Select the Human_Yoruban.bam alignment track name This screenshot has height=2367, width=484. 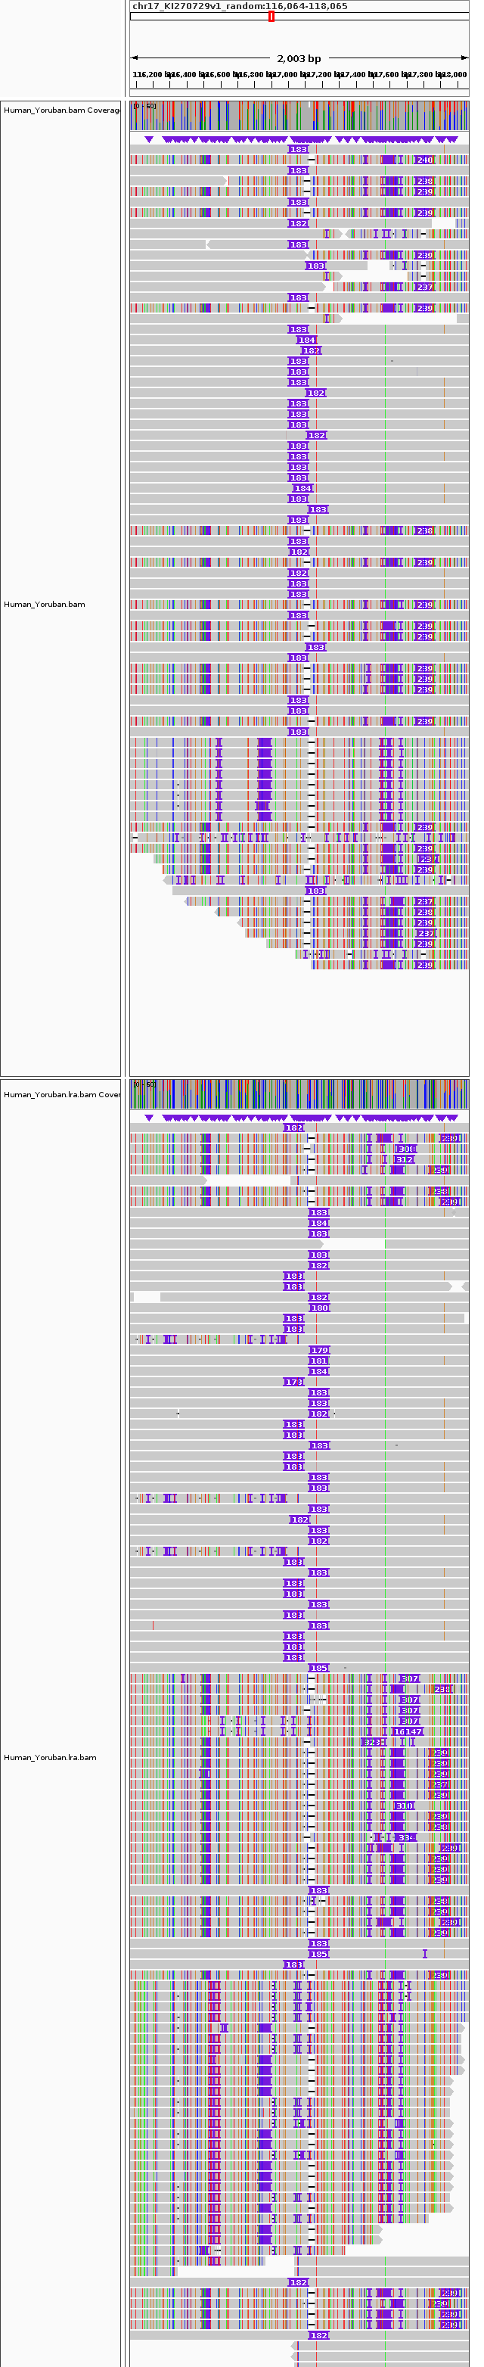[44, 605]
